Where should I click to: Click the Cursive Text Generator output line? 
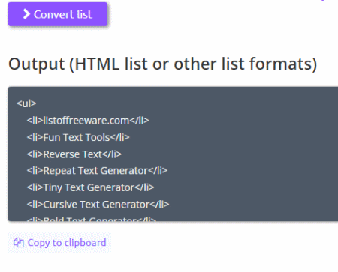98,205
